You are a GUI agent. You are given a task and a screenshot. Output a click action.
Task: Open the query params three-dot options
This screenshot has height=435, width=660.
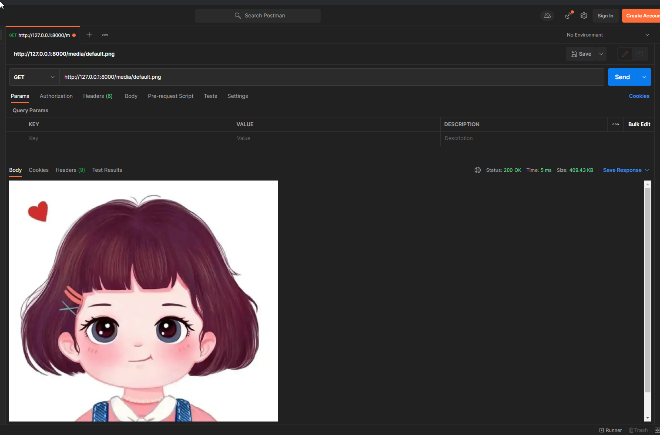pyautogui.click(x=616, y=124)
